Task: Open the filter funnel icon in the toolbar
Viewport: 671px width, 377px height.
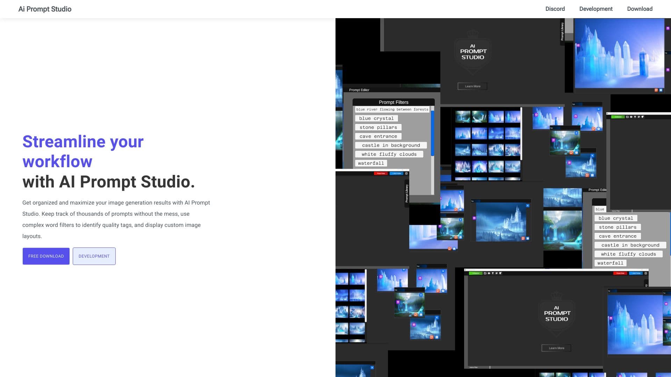Action: (x=493, y=273)
